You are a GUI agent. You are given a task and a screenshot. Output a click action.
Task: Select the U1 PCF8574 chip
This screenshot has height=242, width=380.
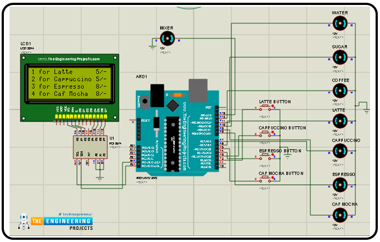tap(90, 147)
